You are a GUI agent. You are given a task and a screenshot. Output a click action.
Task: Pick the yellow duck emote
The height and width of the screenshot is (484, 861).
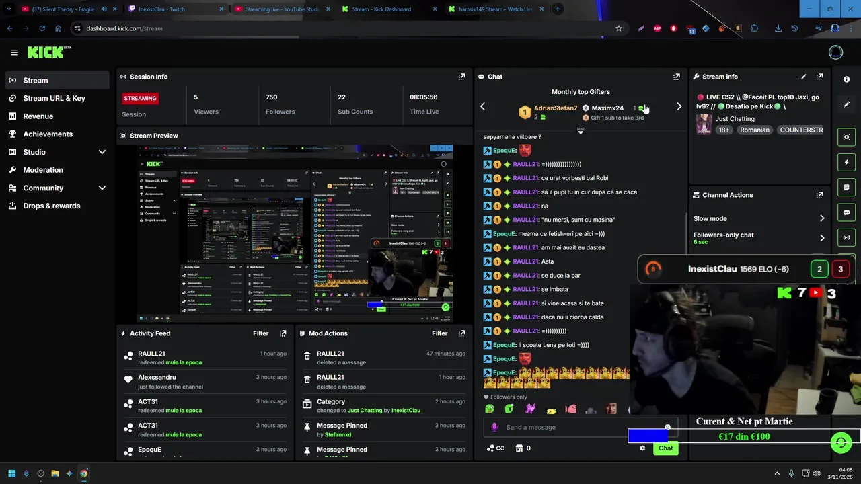[x=551, y=409]
